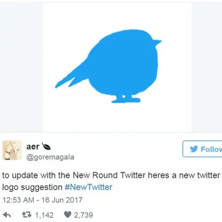Open the @goremagala handle
The height and width of the screenshot is (222, 222).
click(50, 157)
